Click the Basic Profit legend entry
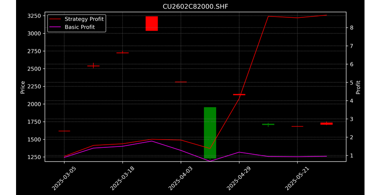381x195 pixels. tap(72, 27)
